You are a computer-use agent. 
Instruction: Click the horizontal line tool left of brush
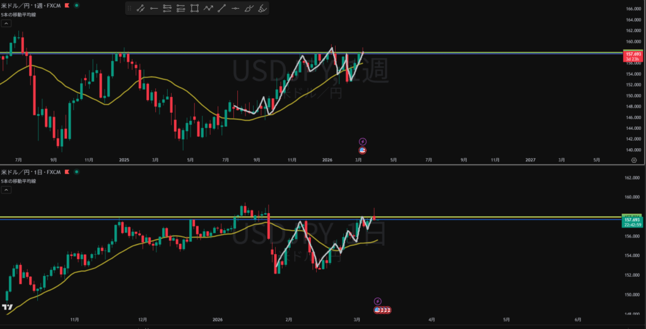click(235, 8)
